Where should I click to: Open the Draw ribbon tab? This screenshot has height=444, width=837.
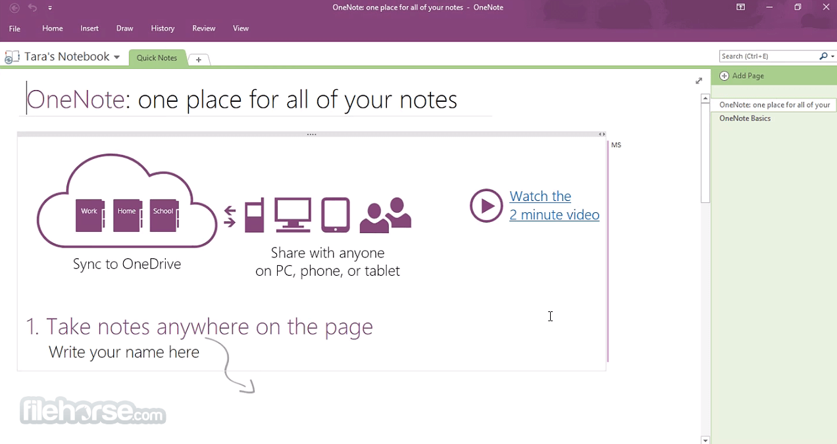tap(125, 28)
